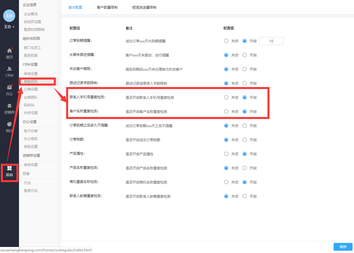The height and width of the screenshot is (253, 354).
Task: Click the 订单到期提醒 days input field
Action: click(271, 41)
